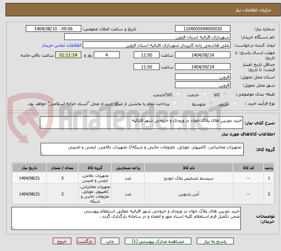Click the خروج exit button

[x=62, y=241]
